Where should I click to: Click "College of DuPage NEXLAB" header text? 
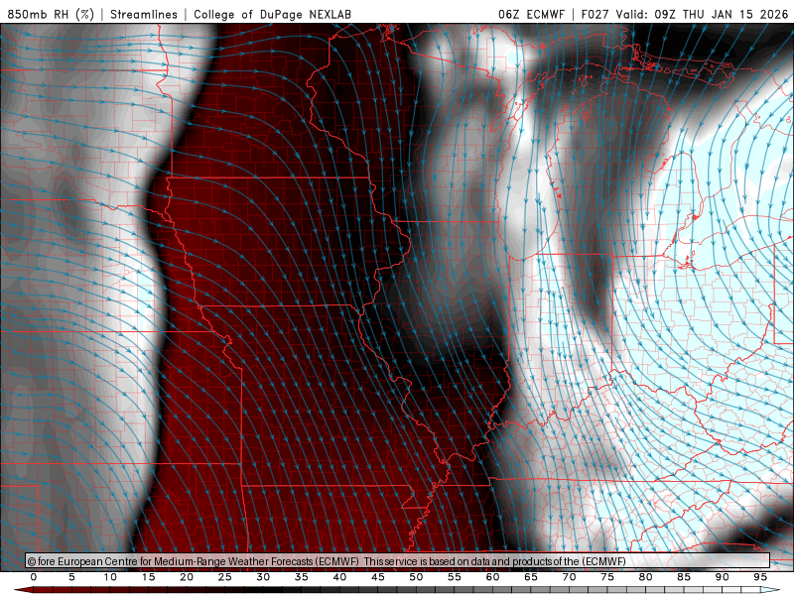pyautogui.click(x=272, y=14)
